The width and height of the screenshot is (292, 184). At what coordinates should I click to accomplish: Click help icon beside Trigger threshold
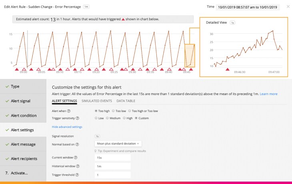pyautogui.click(x=77, y=175)
